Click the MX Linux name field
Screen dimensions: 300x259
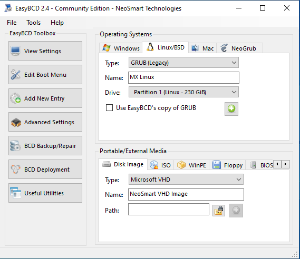click(183, 77)
